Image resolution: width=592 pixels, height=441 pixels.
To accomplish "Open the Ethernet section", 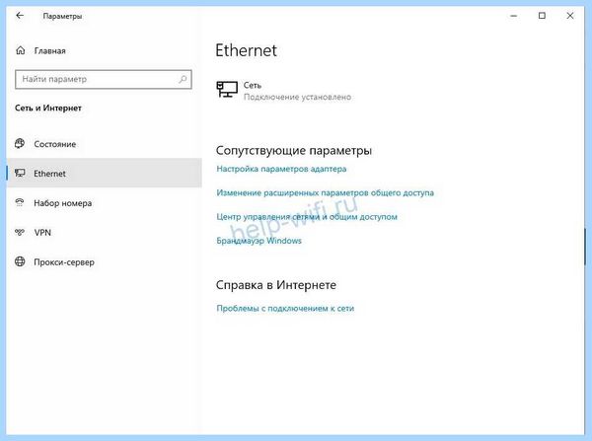I will tap(105, 173).
